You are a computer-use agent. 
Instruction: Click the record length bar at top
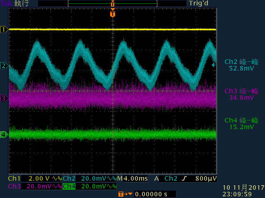click(x=113, y=3)
